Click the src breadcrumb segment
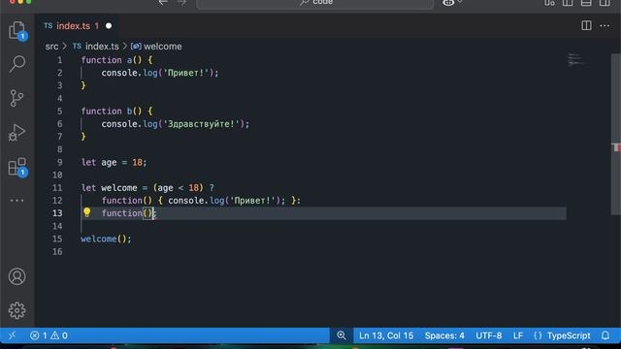This screenshot has width=621, height=349. tap(51, 47)
